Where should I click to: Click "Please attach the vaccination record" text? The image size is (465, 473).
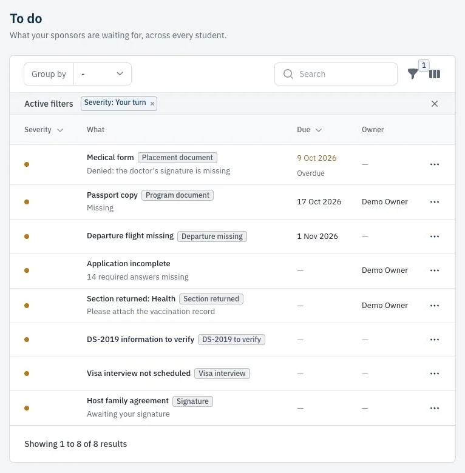tap(151, 312)
